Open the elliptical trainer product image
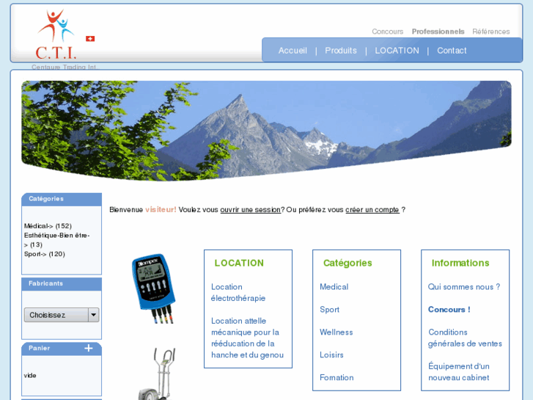Screen dimensions: 533x400 158,374
